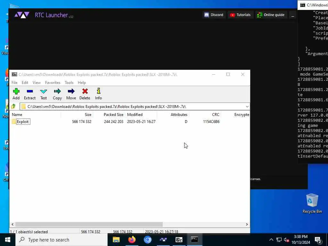Click the Add toolbar icon in 7-Zip
Viewport: 328px width, 246px height.
click(16, 94)
